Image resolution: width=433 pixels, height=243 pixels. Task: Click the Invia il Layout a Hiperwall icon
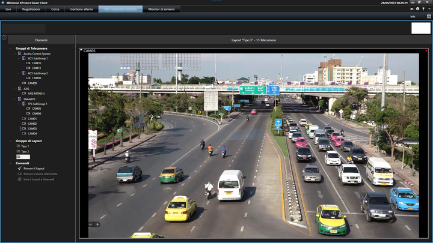point(20,179)
